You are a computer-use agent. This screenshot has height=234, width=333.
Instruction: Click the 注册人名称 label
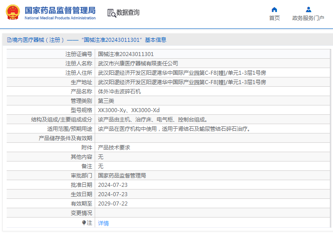pos(79,64)
